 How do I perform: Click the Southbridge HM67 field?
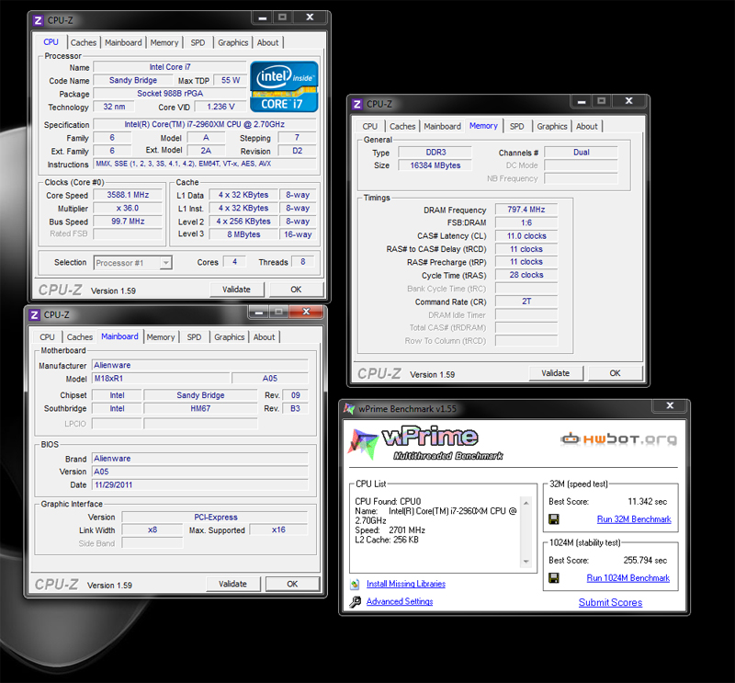(200, 408)
